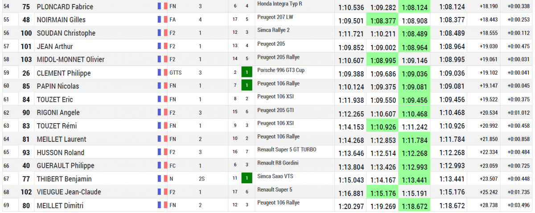Select the name VIEUGUE Jean-Claude
Screen dimensions: 535x213
point(69,192)
